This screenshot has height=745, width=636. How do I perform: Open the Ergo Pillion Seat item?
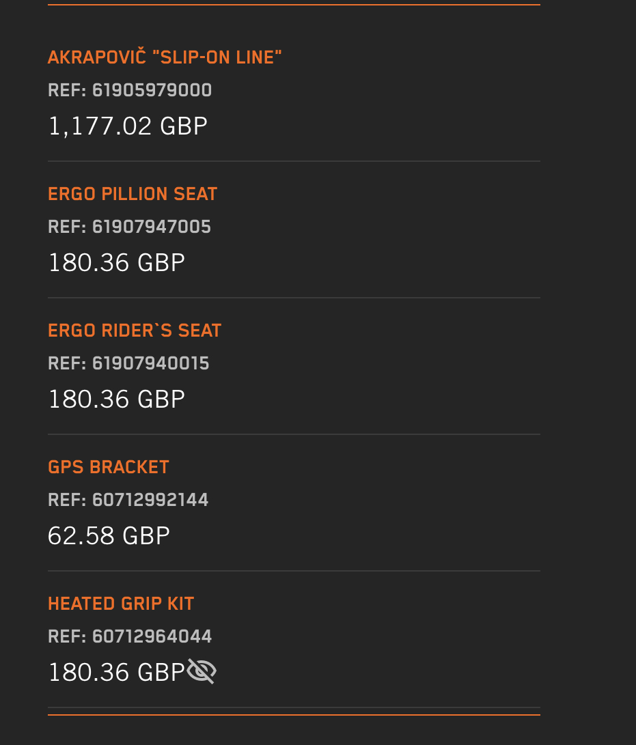pyautogui.click(x=133, y=194)
